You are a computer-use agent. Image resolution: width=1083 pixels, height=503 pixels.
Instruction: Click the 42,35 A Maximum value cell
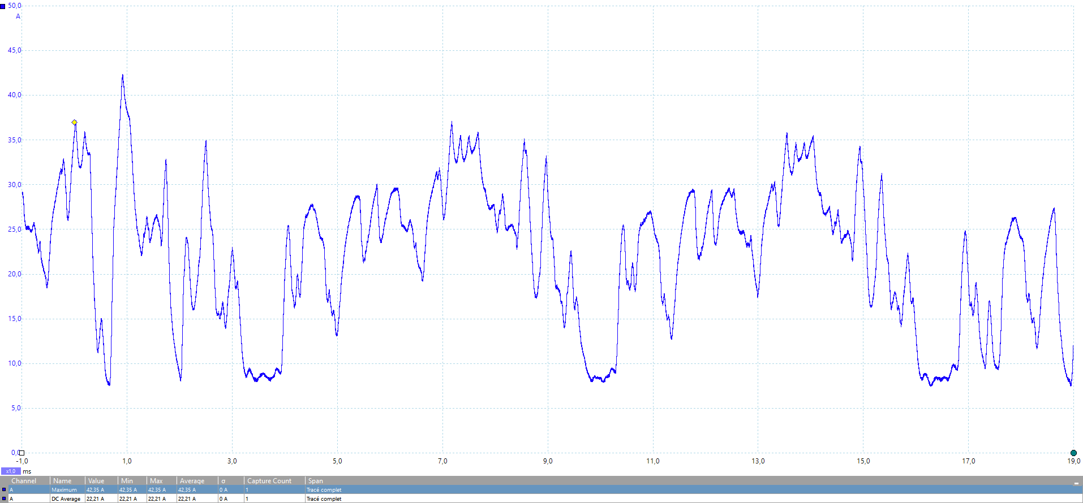click(95, 490)
